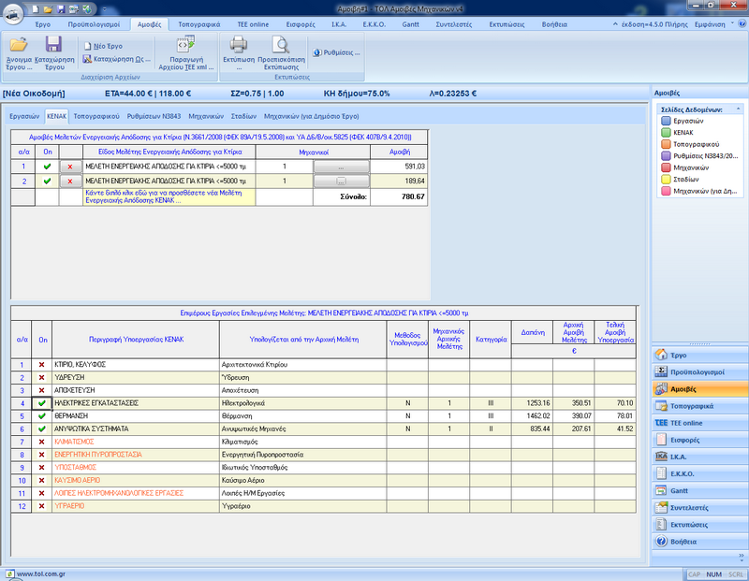Click the Καταχώρηση Έργου floppy disk icon
The width and height of the screenshot is (749, 581).
tap(53, 45)
